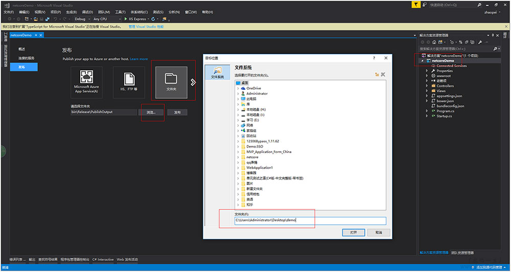Select the netcore folder in tree
This screenshot has height=272, width=511.
[252, 157]
